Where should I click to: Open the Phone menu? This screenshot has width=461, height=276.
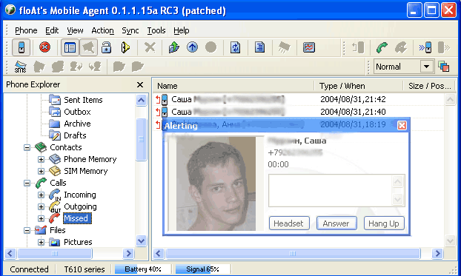(26, 30)
